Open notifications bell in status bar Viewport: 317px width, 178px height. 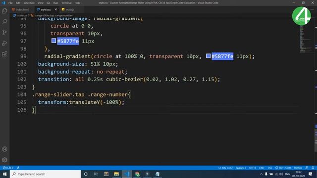pyautogui.click(x=313, y=168)
